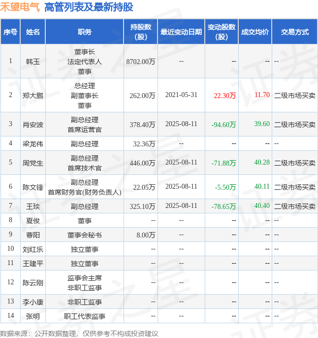Click the data source disclaimer text

coord(79,334)
